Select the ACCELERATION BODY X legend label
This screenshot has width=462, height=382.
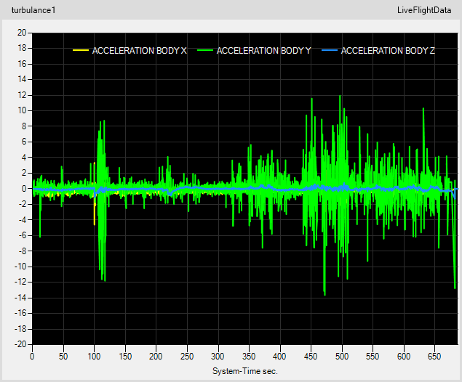tap(139, 51)
